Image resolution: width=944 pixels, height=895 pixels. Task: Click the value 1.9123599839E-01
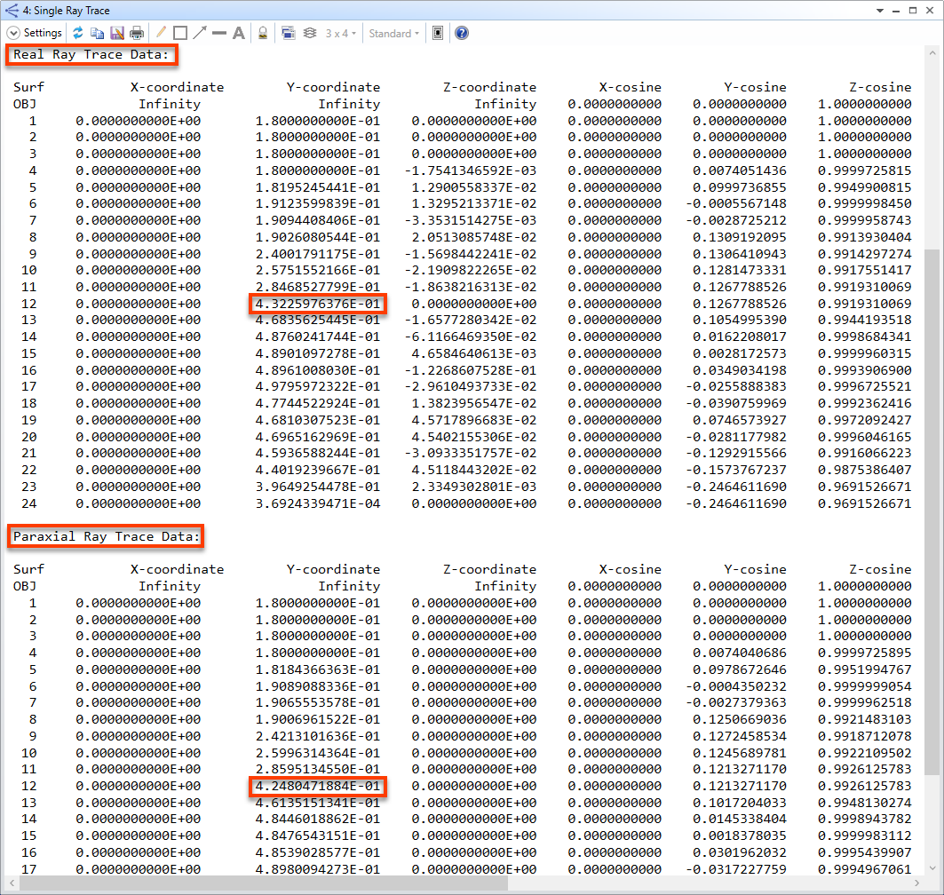[x=317, y=204]
